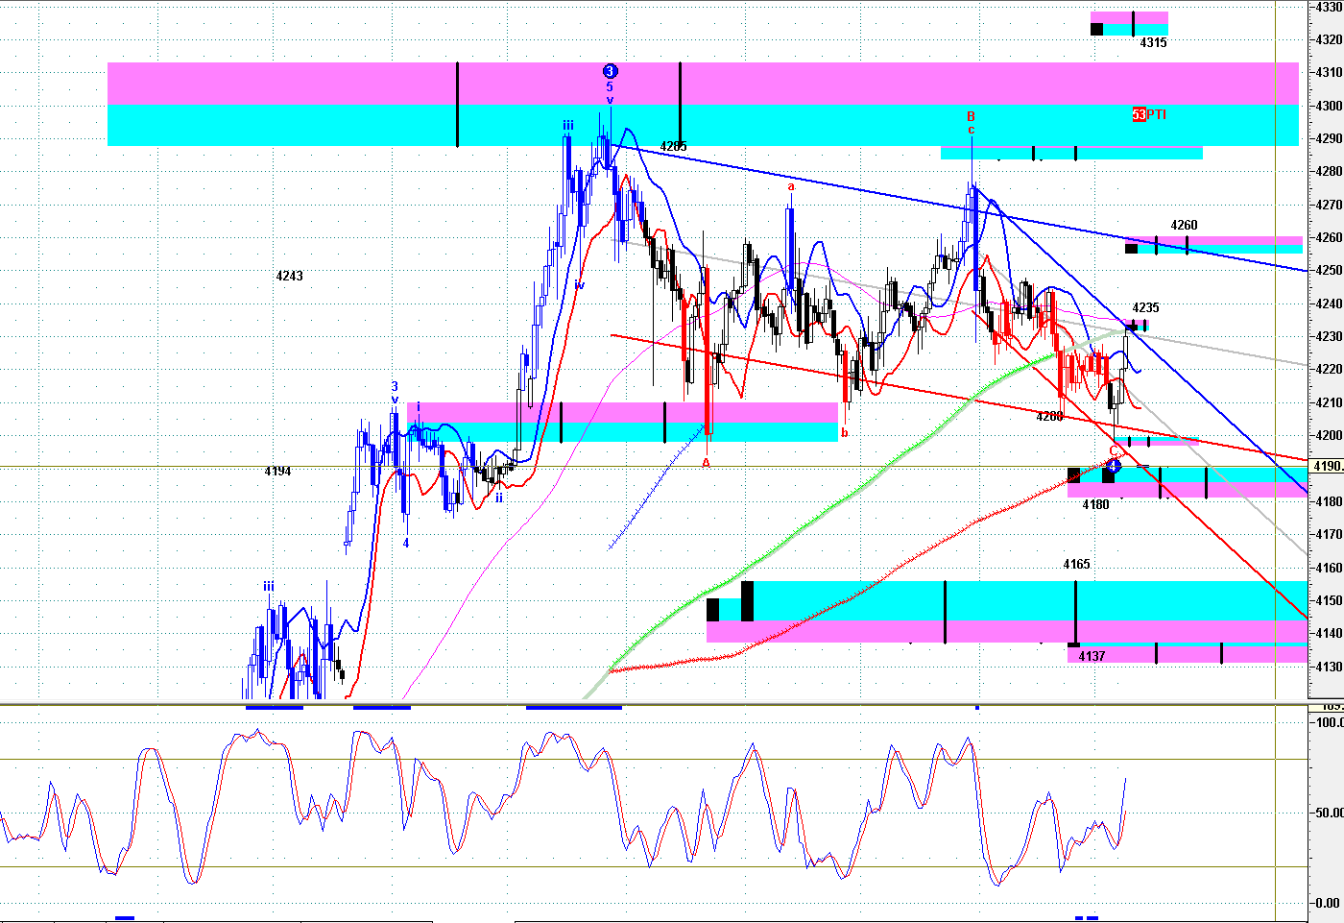Select the red wave B label

point(971,116)
